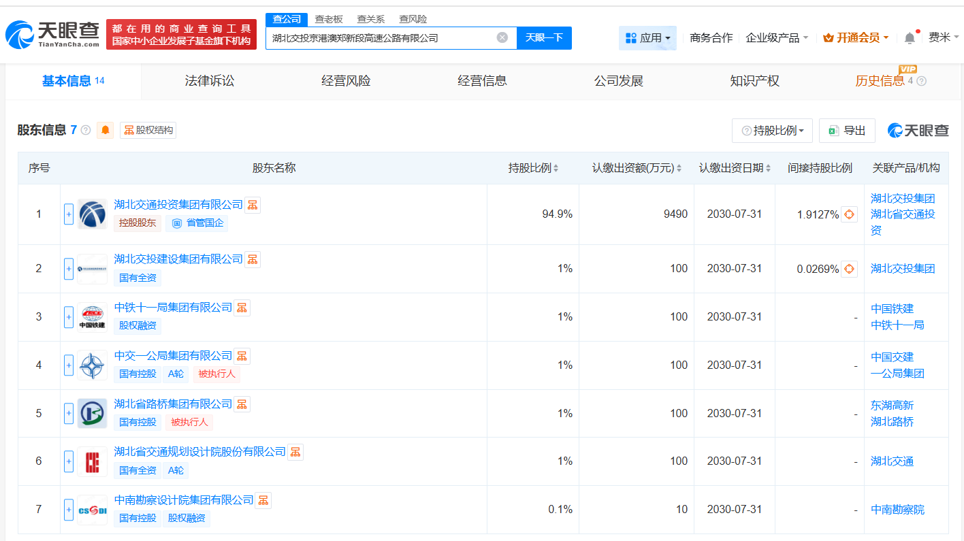The image size is (964, 541).
Task: Open the 持股比例 dropdown filter
Action: (x=772, y=131)
